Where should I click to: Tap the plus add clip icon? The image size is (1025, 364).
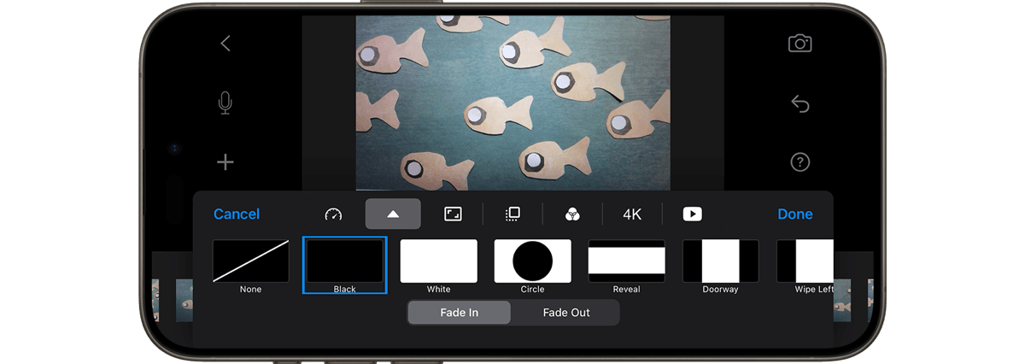(225, 162)
